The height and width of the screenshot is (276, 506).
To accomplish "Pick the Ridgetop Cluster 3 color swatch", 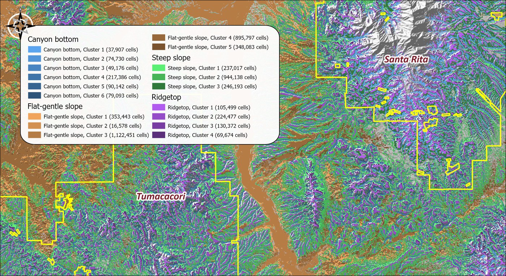I will 159,126.
